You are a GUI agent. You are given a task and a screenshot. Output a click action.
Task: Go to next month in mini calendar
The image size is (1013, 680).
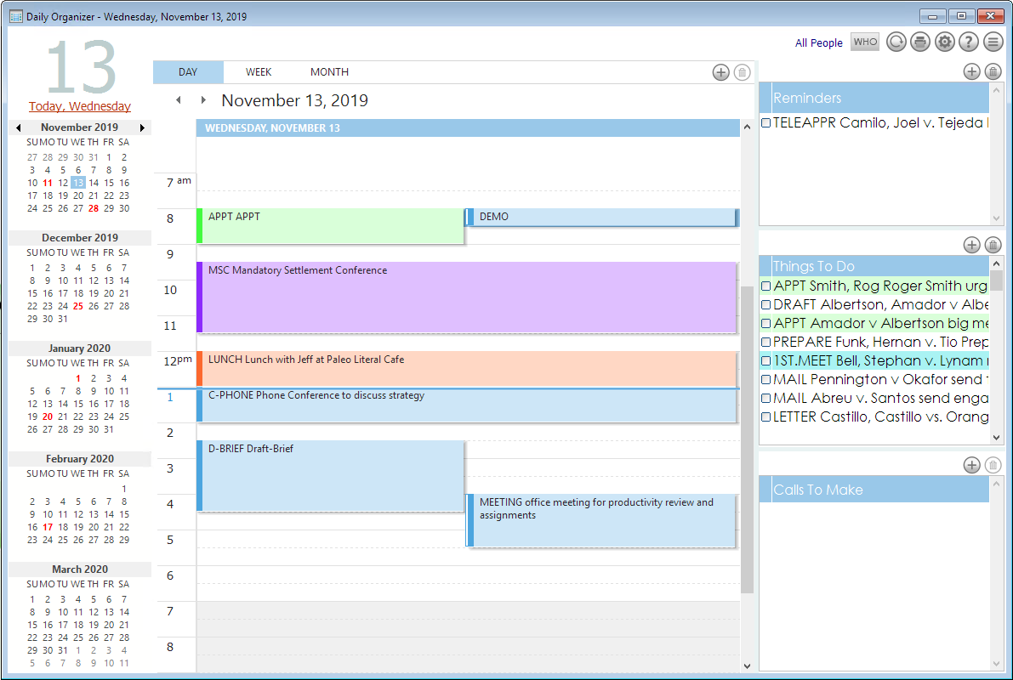(x=142, y=127)
